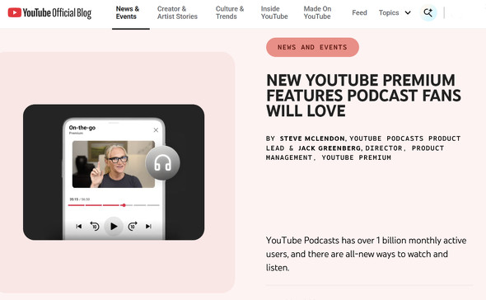Image resolution: width=486 pixels, height=300 pixels.
Task: Close the On-the-go panel with X
Action: click(156, 130)
